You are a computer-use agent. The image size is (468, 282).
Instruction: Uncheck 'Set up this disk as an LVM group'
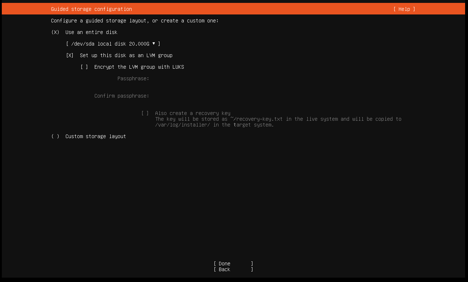point(70,55)
